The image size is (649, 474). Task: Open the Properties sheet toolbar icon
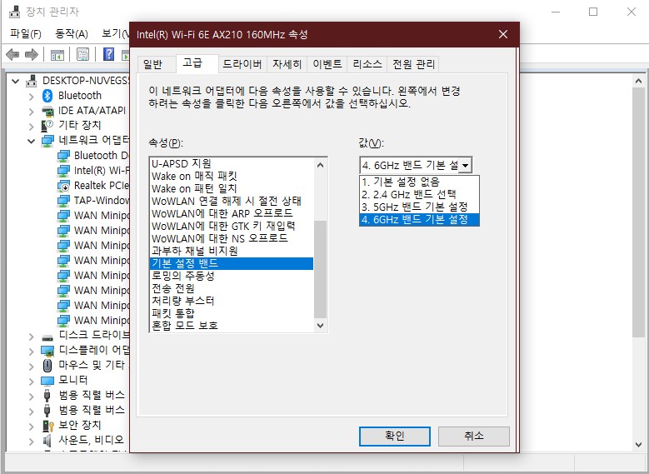[82, 54]
